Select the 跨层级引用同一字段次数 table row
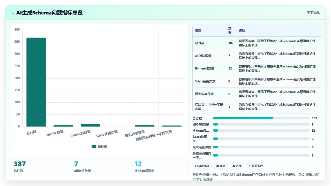The image size is (331, 186). point(257,107)
